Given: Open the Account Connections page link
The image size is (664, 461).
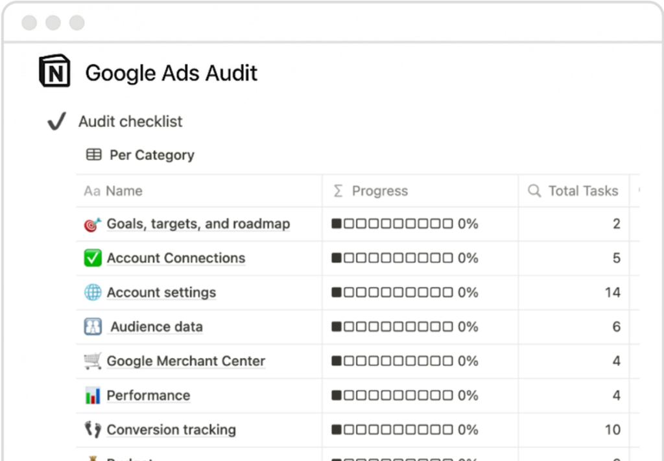Looking at the screenshot, I should click(176, 258).
